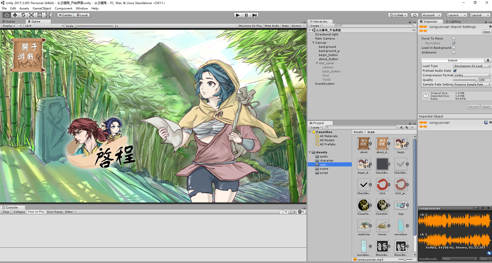Open the GameObject menu

[42, 8]
